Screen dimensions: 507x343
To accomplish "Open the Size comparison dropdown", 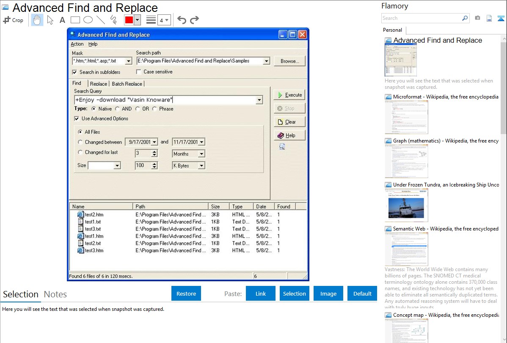I will tap(117, 166).
